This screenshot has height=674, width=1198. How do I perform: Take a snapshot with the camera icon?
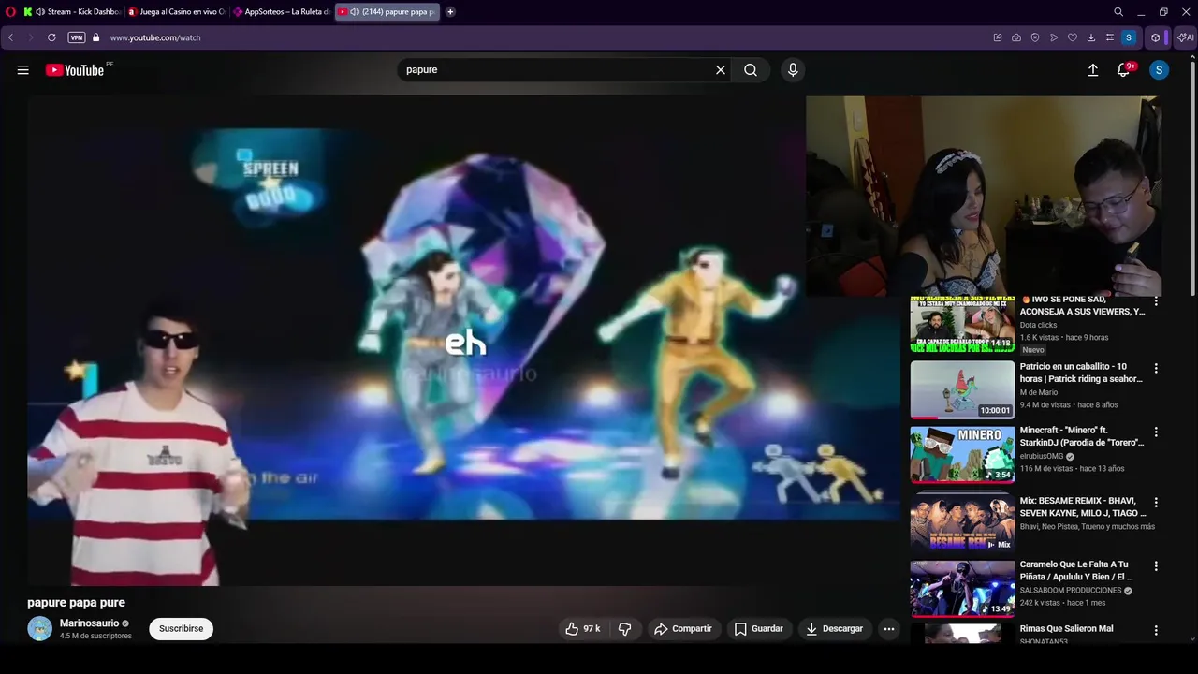1016,37
